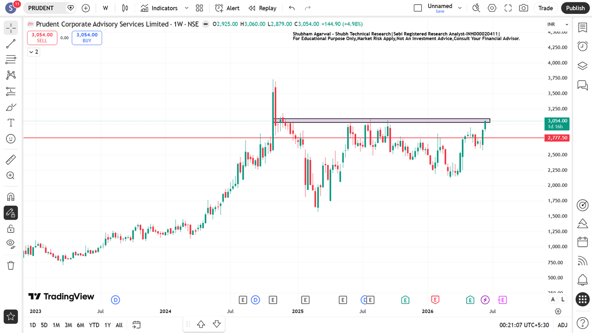Collapse the indicators legend showing 2
The image size is (592, 333).
point(34,51)
